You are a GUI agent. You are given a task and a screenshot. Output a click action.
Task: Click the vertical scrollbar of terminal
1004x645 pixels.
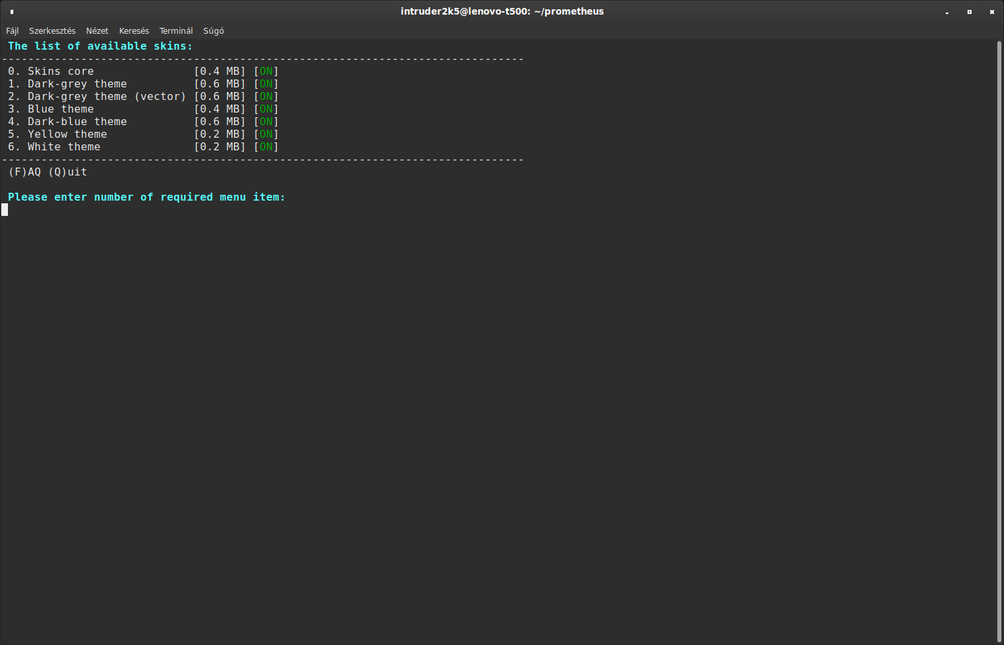[999, 341]
